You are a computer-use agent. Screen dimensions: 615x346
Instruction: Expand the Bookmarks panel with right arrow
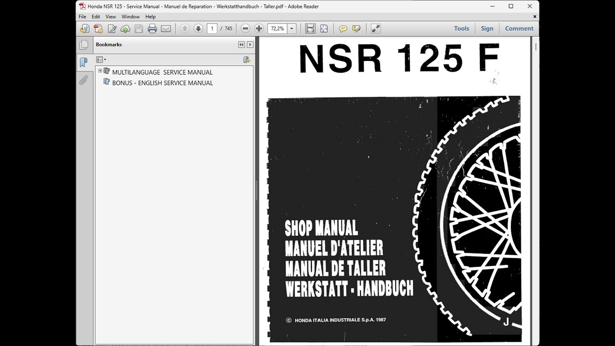[x=250, y=45]
